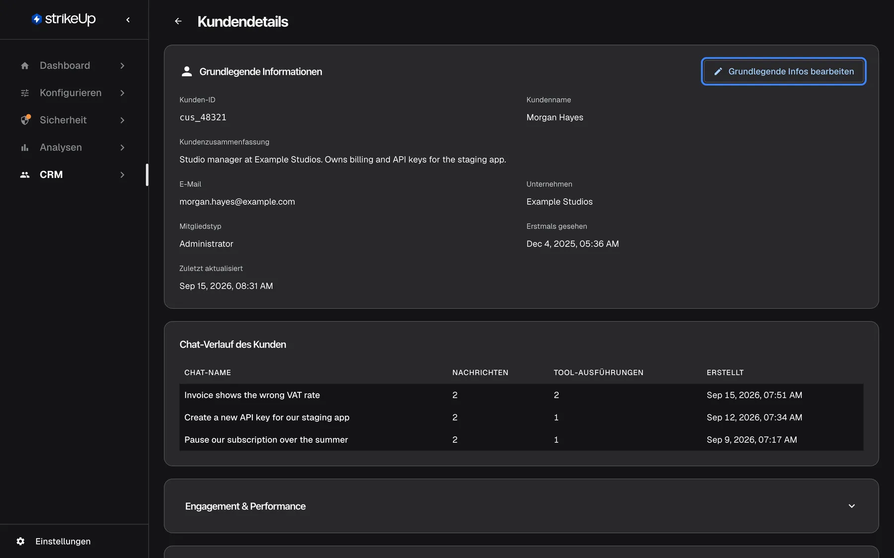
Task: Collapse the sidebar with the chevron
Action: (128, 20)
